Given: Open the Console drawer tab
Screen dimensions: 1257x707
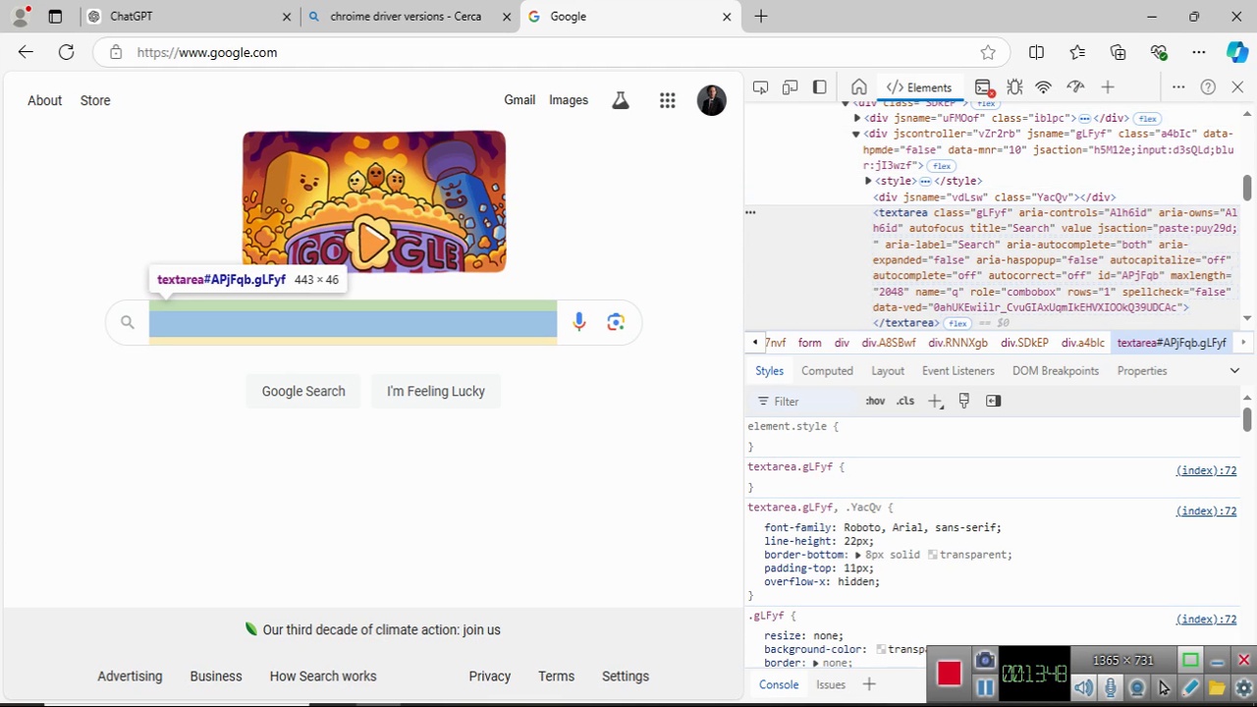Looking at the screenshot, I should click(x=778, y=684).
